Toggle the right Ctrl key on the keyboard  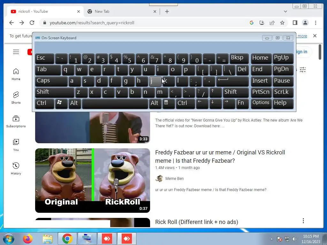pos(186,104)
